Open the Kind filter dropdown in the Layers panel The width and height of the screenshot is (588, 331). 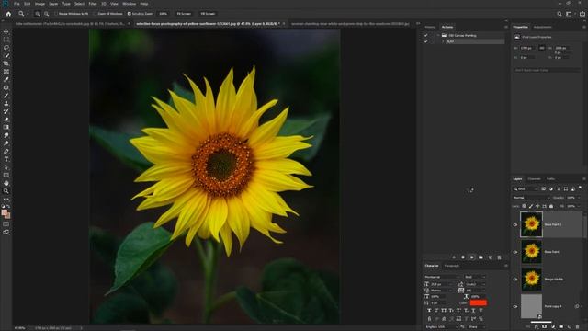pos(526,188)
